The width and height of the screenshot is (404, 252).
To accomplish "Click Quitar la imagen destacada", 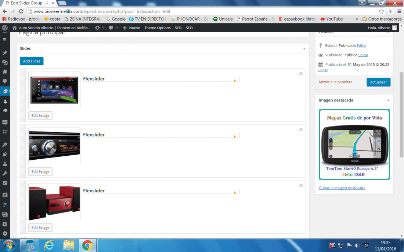I will 342,188.
